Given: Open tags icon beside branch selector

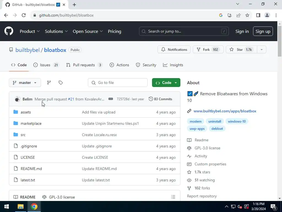Looking at the screenshot, I should tap(61, 83).
